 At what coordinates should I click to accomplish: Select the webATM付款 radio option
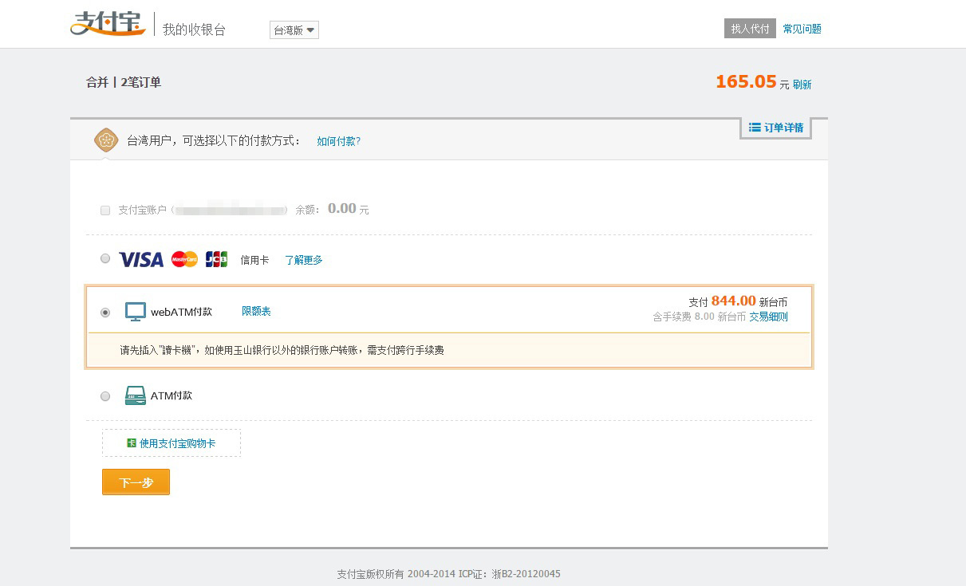click(105, 313)
